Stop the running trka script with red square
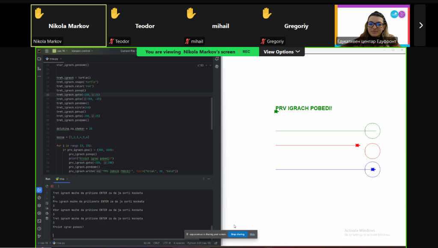 (51, 186)
